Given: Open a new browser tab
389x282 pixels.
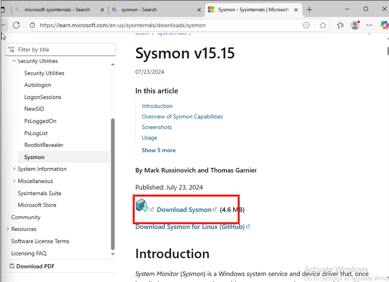Looking at the screenshot, I should click(x=309, y=10).
